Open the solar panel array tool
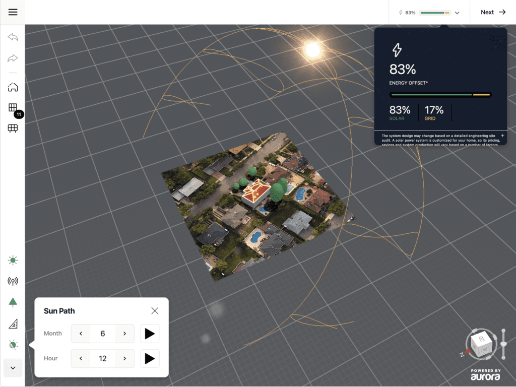Image resolution: width=516 pixels, height=387 pixels. [13, 128]
